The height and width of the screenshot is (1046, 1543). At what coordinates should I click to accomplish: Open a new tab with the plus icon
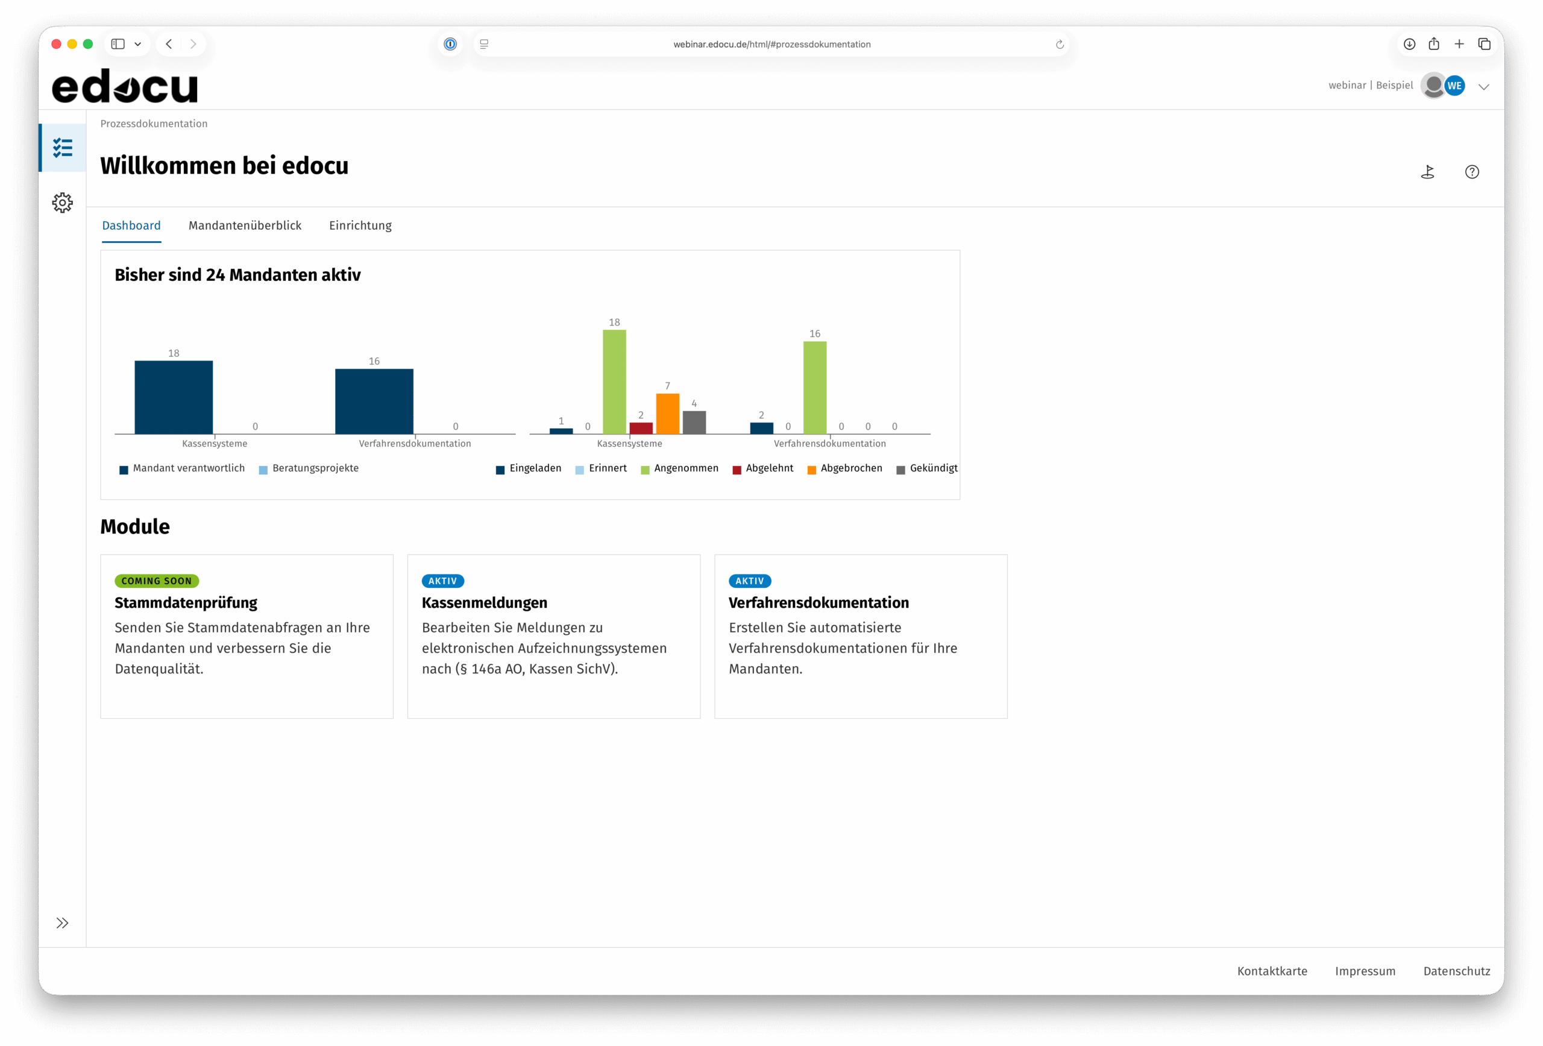tap(1459, 44)
